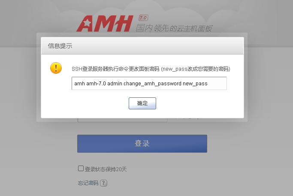Click the partially hidden captcha behind dialog

tap(187, 118)
